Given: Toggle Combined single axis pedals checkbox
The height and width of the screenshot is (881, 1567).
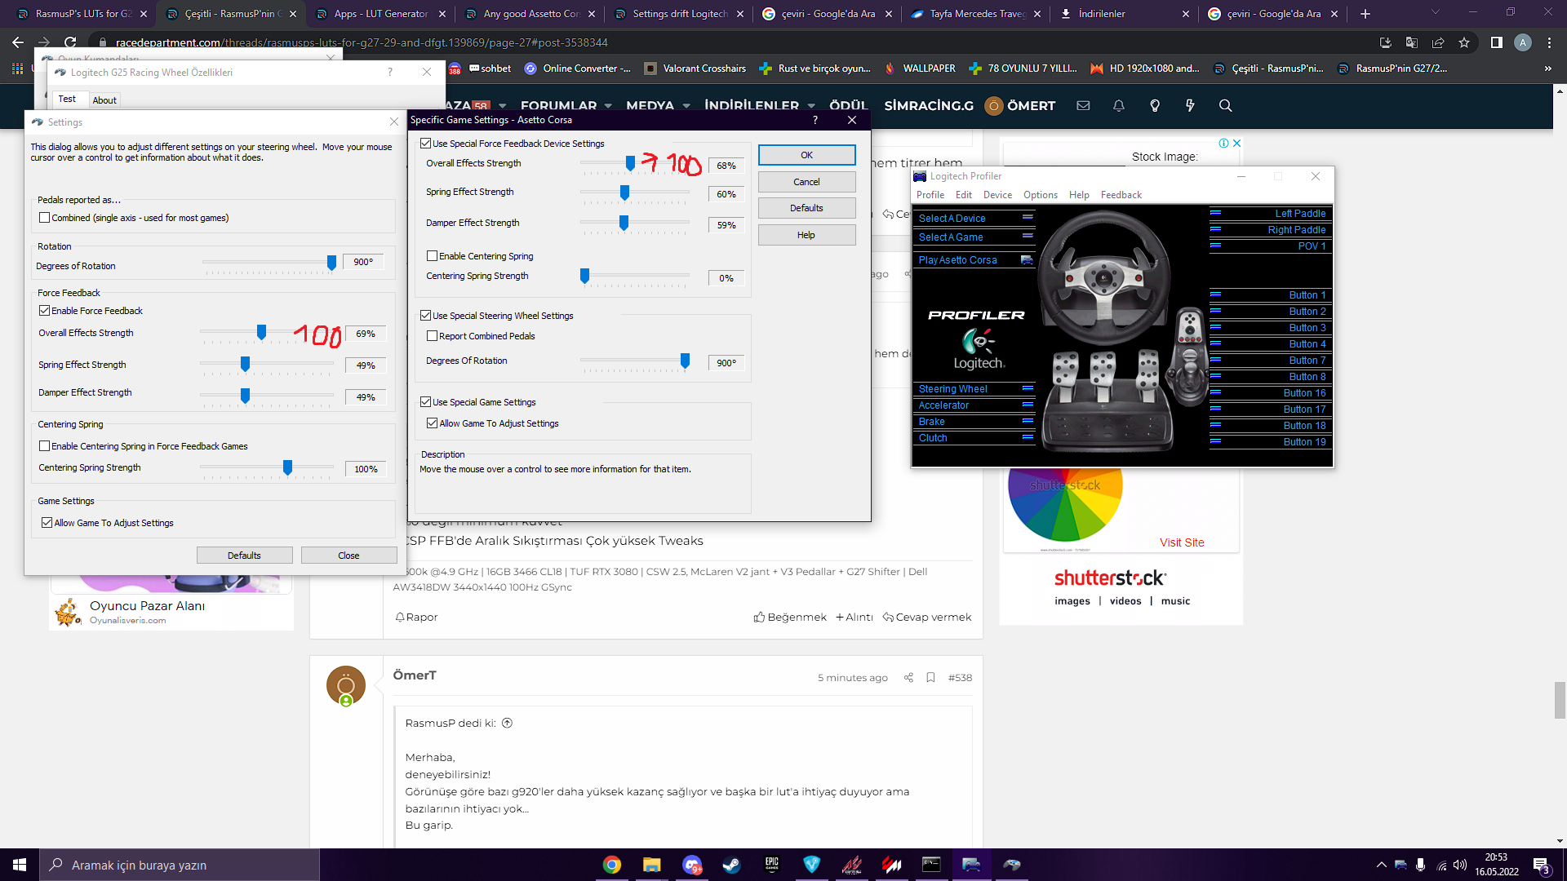Looking at the screenshot, I should (45, 218).
